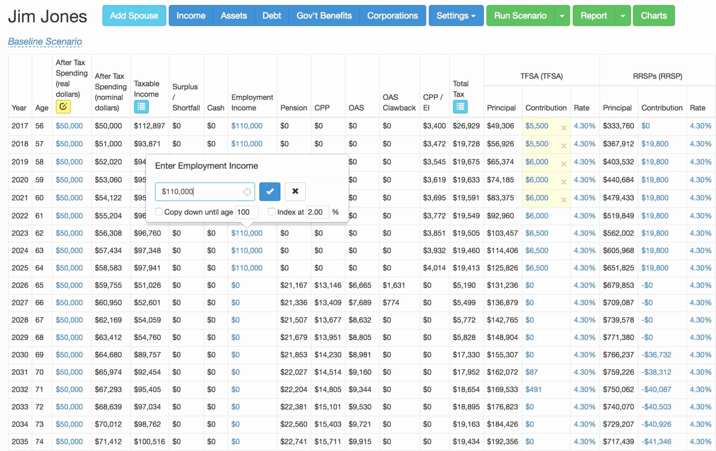Open the Settings dropdown

point(456,16)
